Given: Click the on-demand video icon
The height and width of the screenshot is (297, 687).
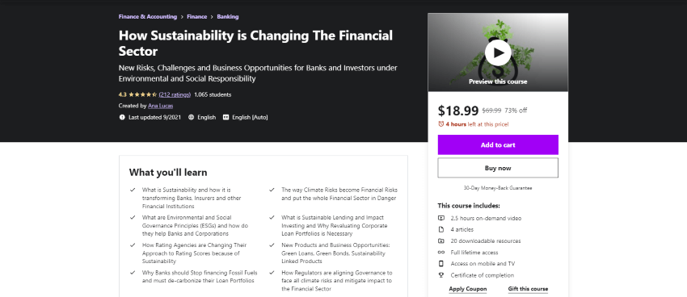Looking at the screenshot, I should coord(441,218).
